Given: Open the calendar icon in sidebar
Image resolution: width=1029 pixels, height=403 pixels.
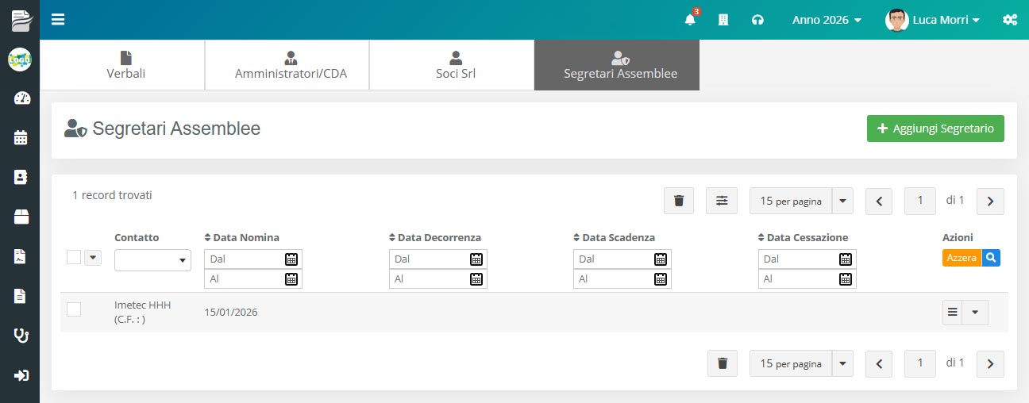Looking at the screenshot, I should 21,137.
